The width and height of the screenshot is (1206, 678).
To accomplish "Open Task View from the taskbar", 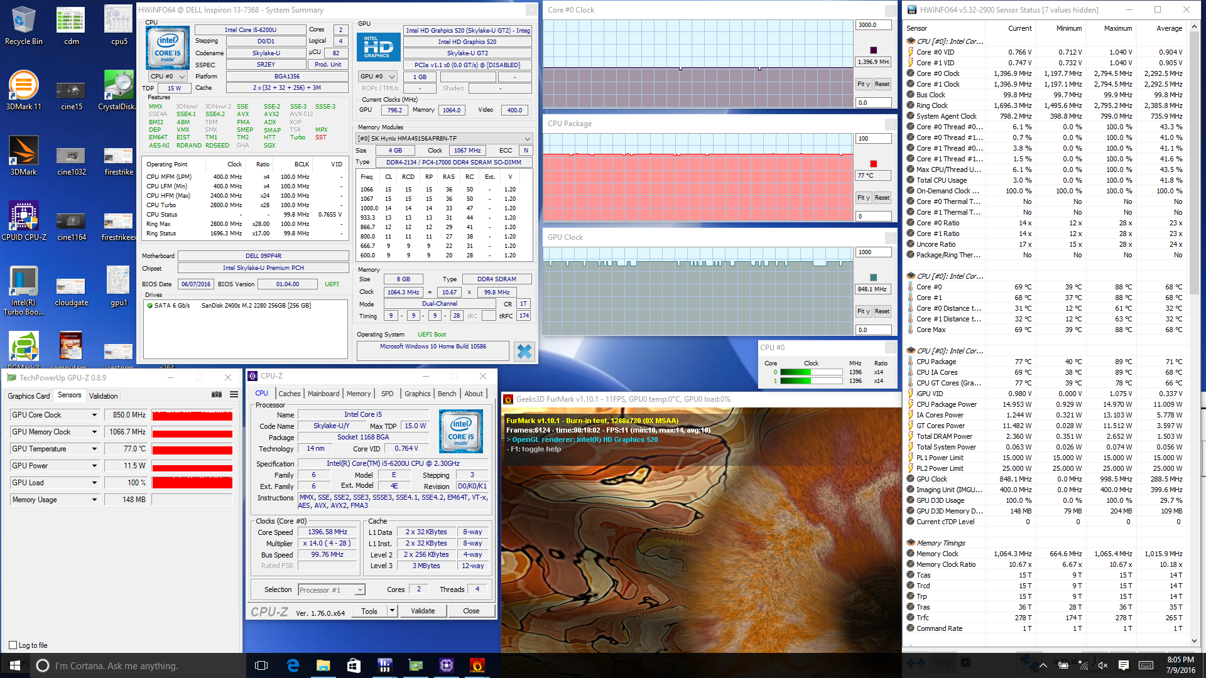I will click(x=261, y=665).
